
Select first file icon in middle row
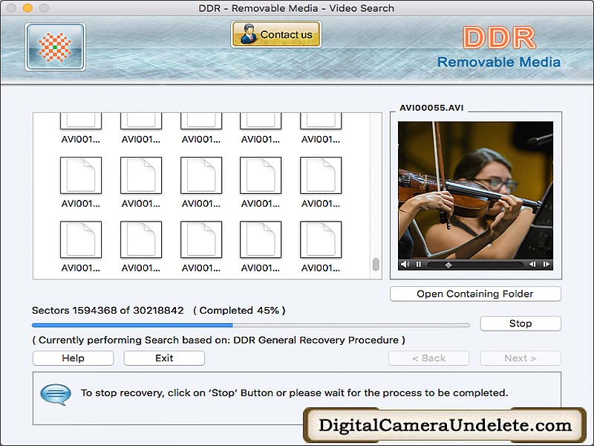coord(81,175)
